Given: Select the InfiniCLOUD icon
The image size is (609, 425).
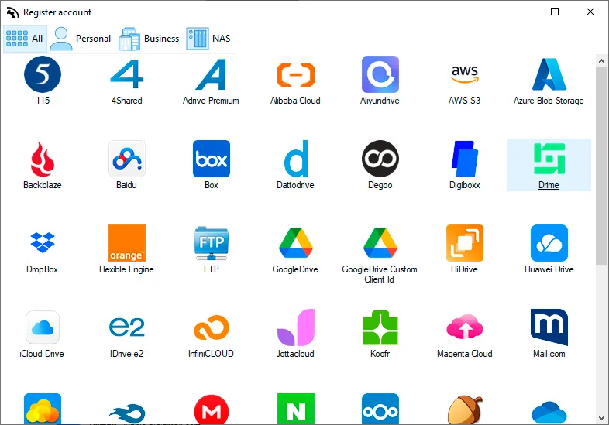Looking at the screenshot, I should pyautogui.click(x=212, y=327).
